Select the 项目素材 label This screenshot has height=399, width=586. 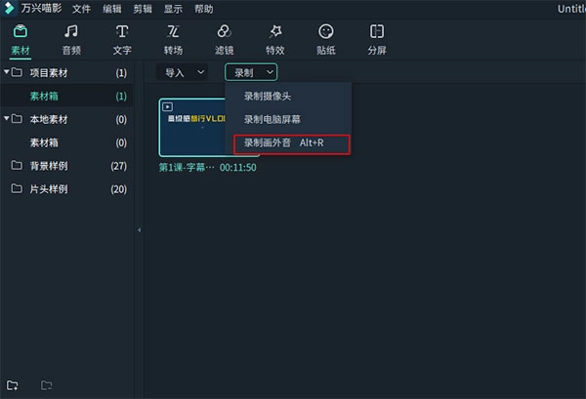tap(49, 73)
